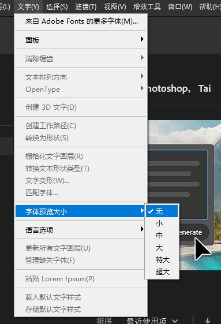
Task: Open the 视图(V) menu
Action: pos(115,7)
